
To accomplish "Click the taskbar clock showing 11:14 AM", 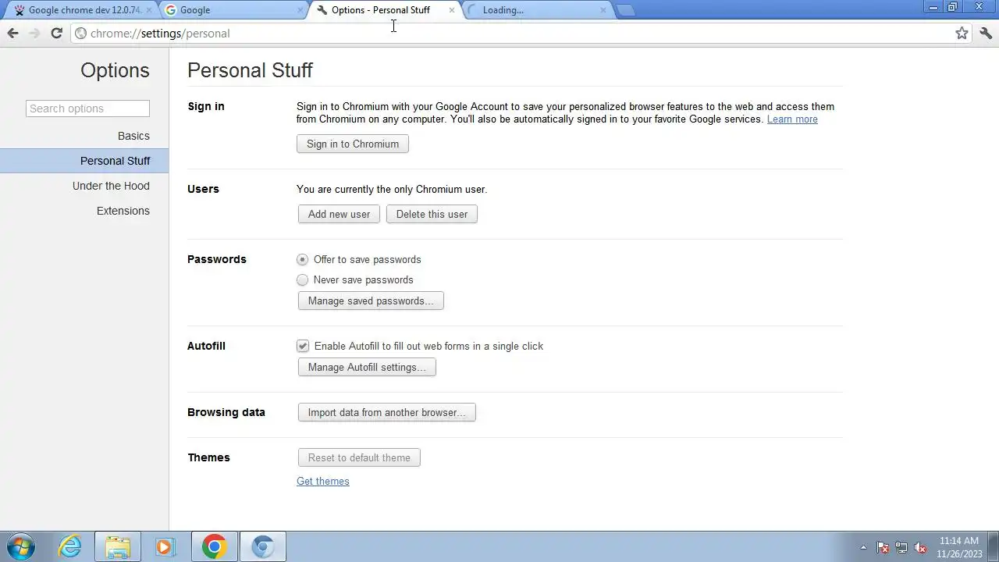I will pos(959,547).
